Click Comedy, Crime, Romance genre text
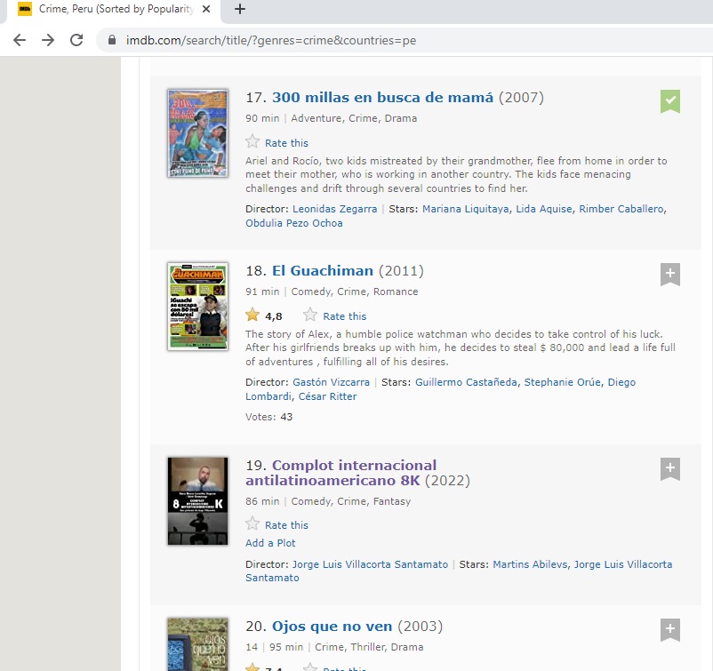 [x=355, y=292]
